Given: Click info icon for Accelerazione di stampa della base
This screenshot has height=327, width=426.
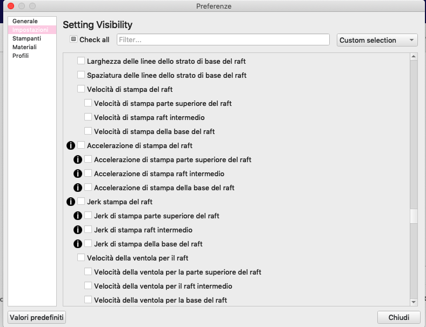Looking at the screenshot, I should pos(78,188).
